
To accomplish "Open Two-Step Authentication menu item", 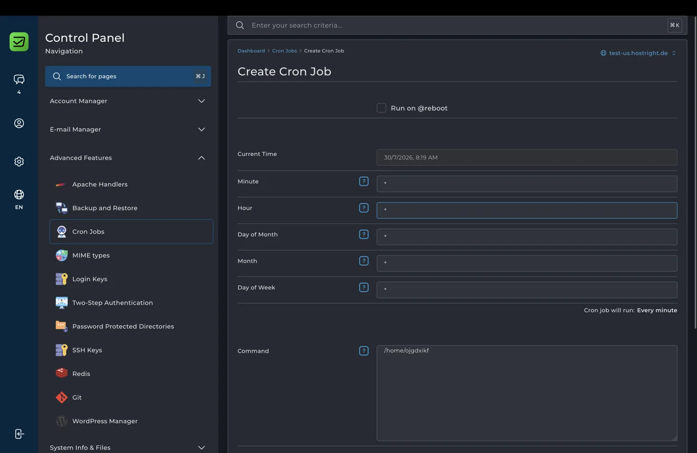I will (131, 303).
